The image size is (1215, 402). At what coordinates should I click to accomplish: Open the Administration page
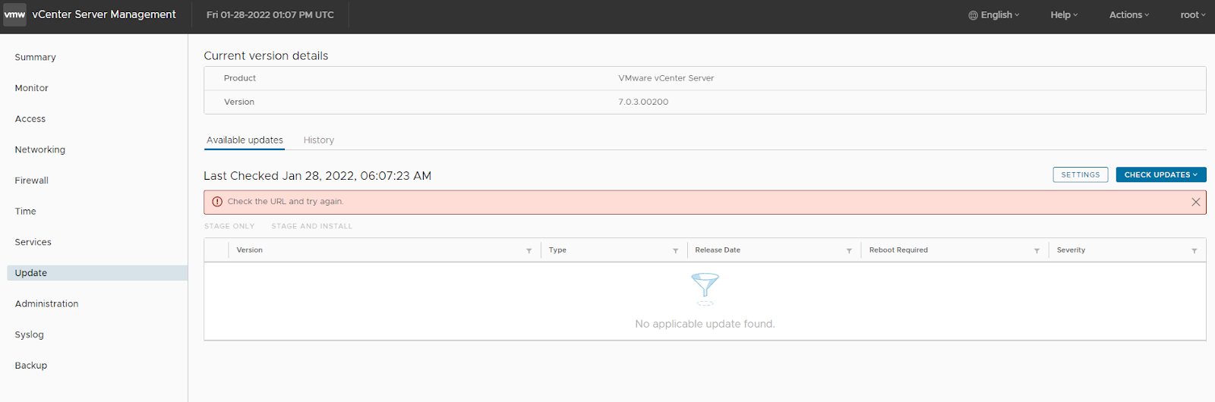pyautogui.click(x=46, y=304)
